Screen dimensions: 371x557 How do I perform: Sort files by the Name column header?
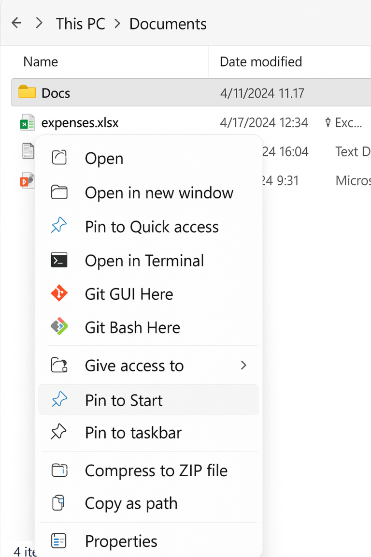[41, 61]
